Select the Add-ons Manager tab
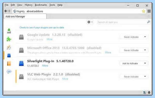The width and height of the screenshot is (155, 98). [x=25, y=16]
